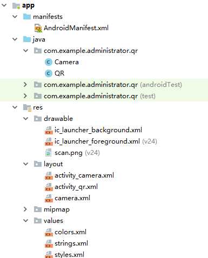Open the QR class

tap(59, 73)
